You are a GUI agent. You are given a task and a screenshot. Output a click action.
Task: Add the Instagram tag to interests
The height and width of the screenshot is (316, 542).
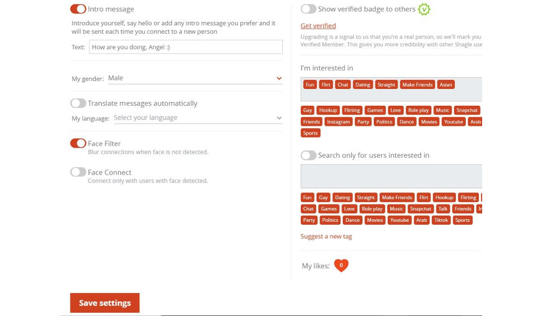click(338, 122)
